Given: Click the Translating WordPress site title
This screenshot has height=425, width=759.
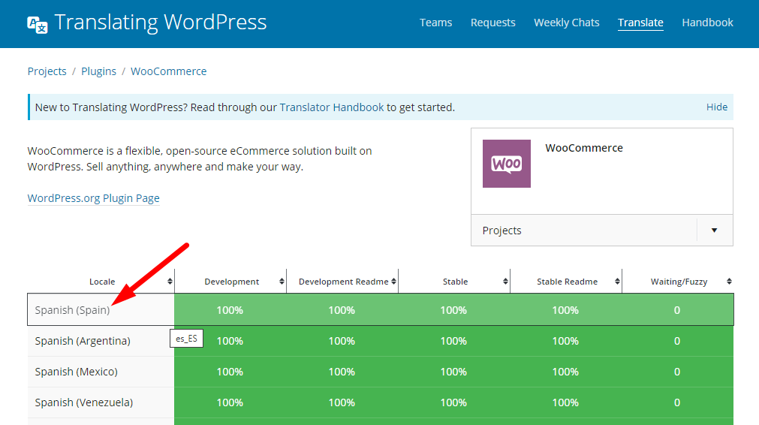Looking at the screenshot, I should (x=160, y=23).
